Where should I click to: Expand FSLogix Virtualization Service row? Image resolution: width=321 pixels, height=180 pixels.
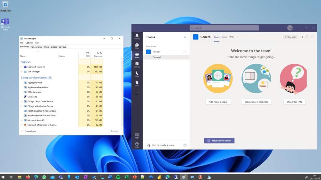(21, 106)
